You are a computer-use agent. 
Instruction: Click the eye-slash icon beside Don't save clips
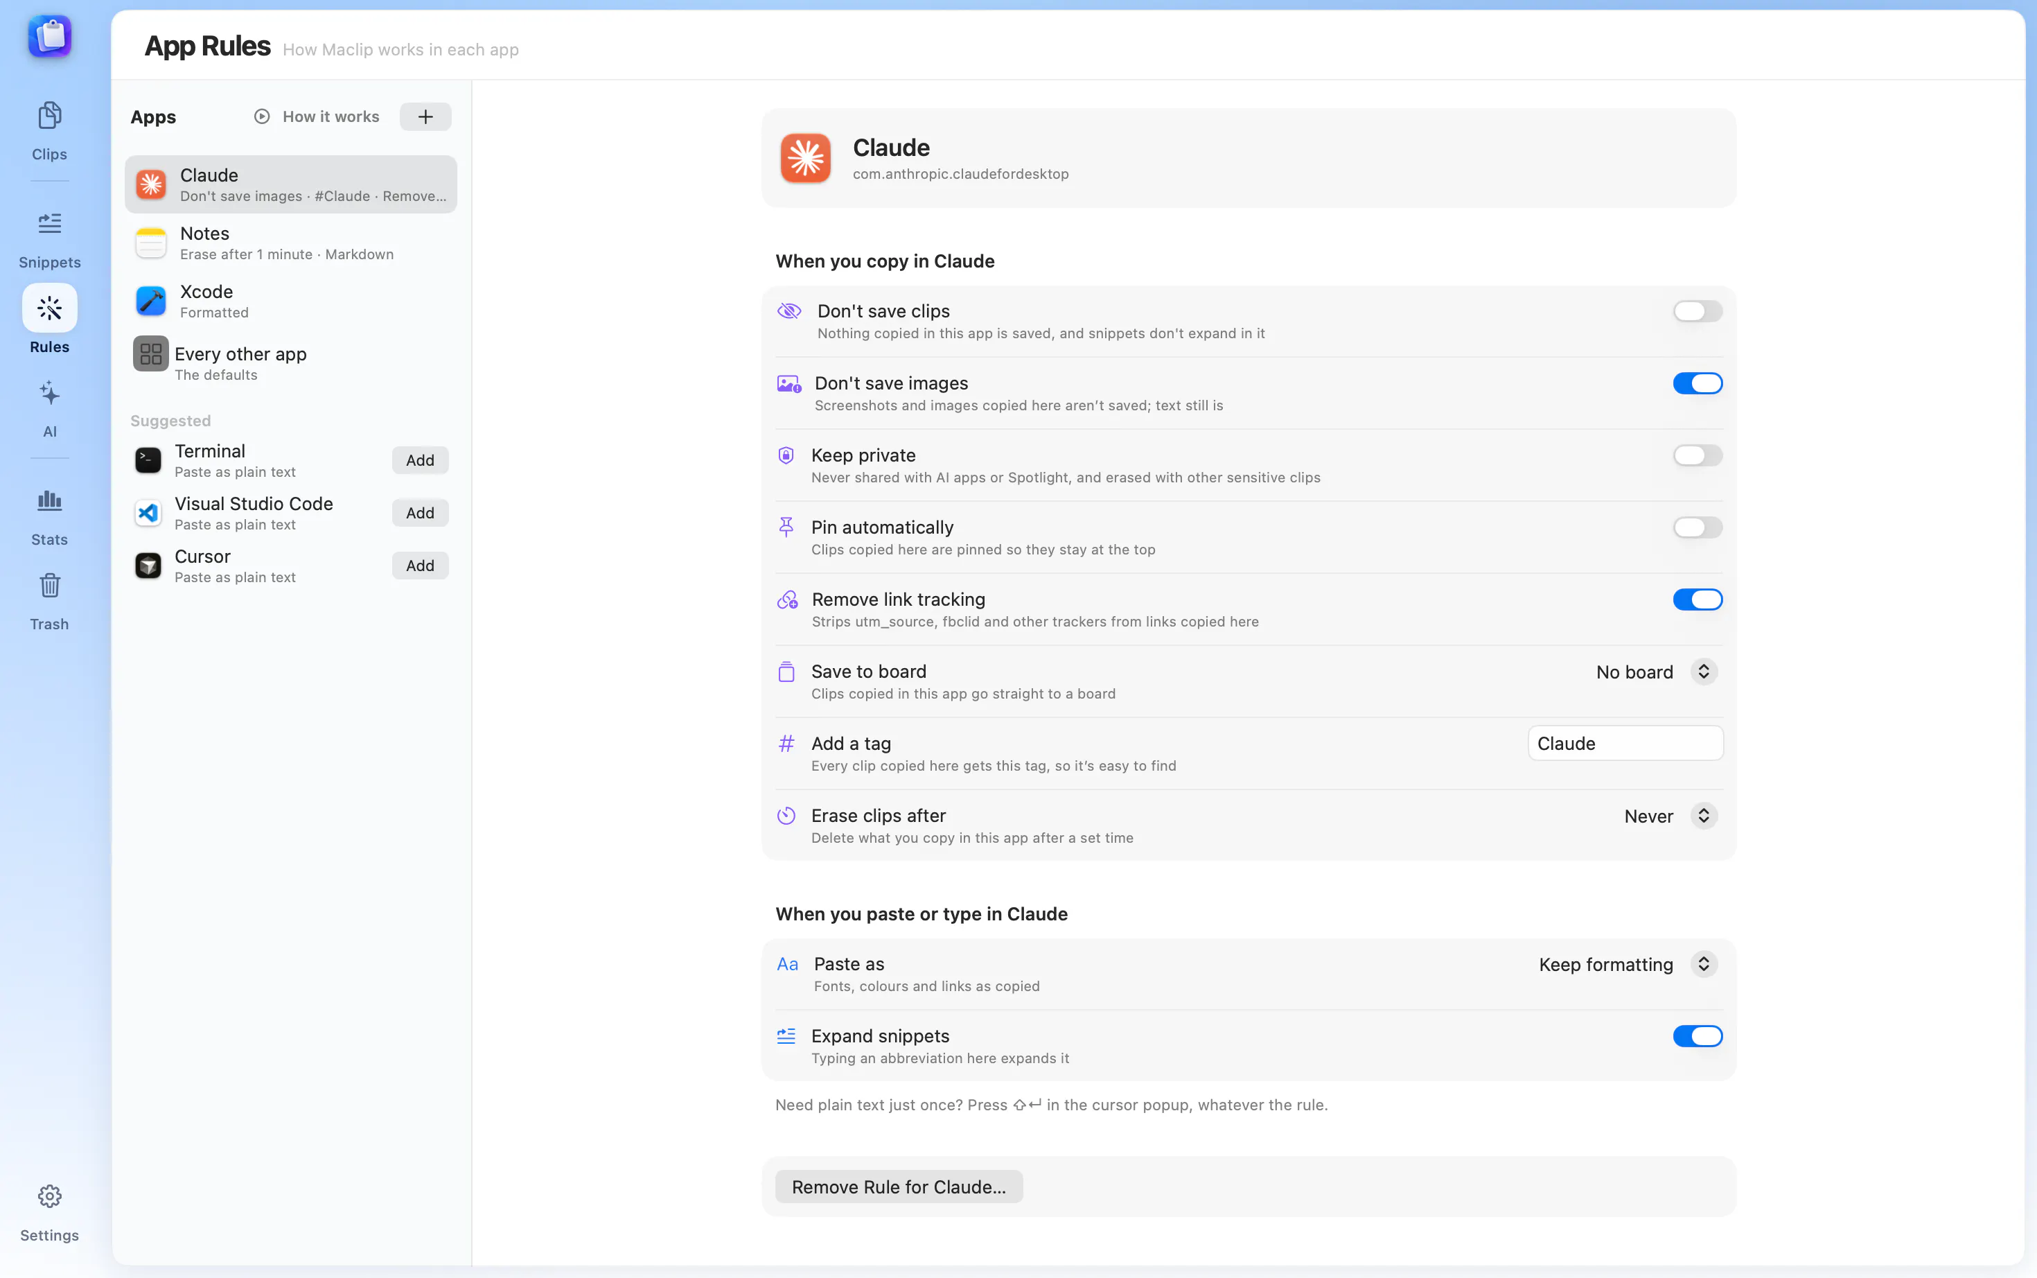point(789,311)
